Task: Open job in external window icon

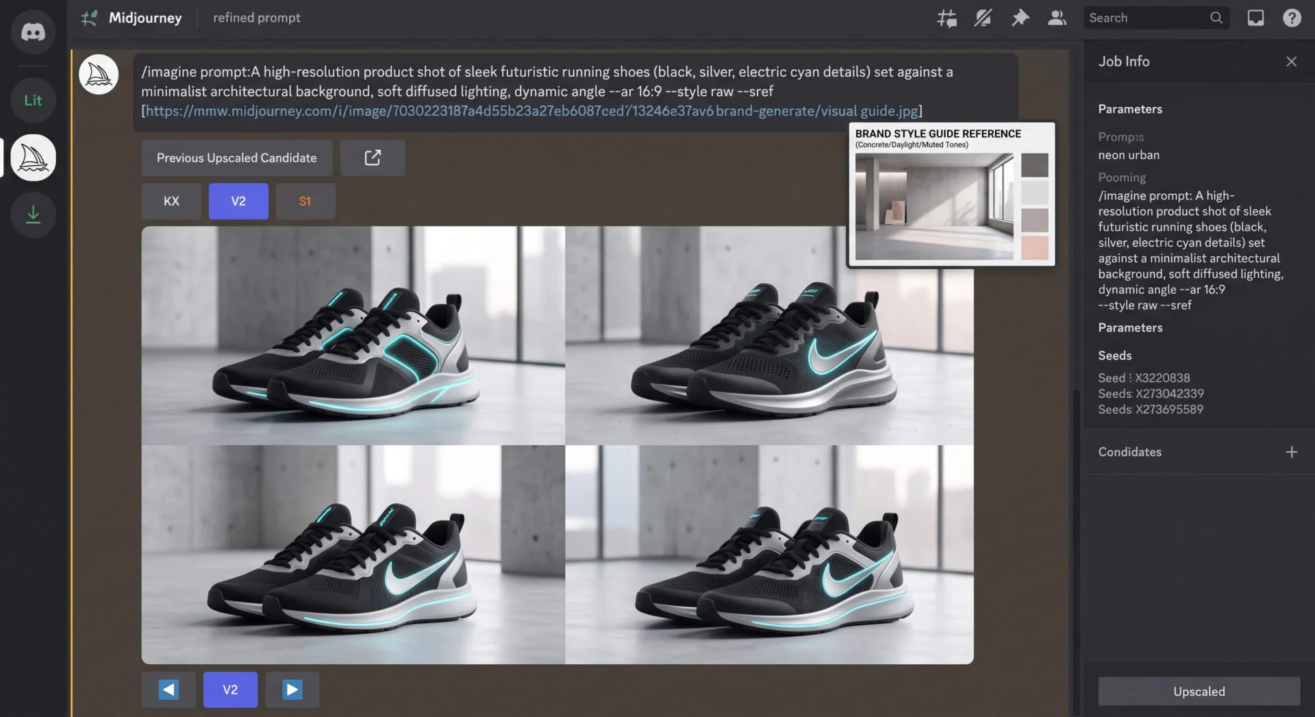Action: click(x=372, y=158)
